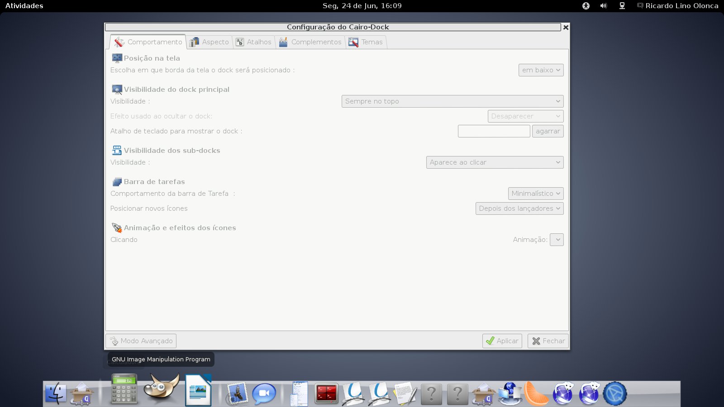Viewport: 724px width, 407px height.
Task: Open the 'Aparece ao clicar' sub-dock dropdown
Action: [495, 162]
